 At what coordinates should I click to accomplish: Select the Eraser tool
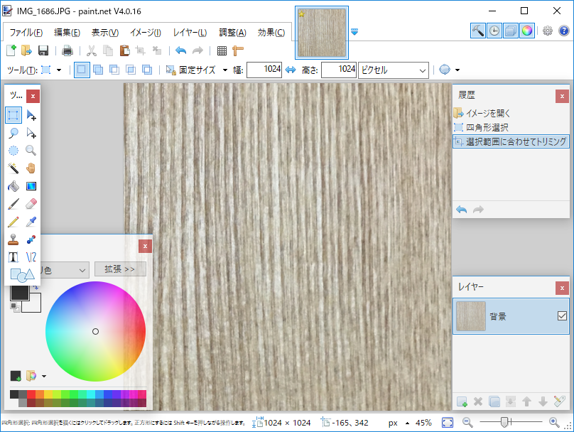coord(31,204)
